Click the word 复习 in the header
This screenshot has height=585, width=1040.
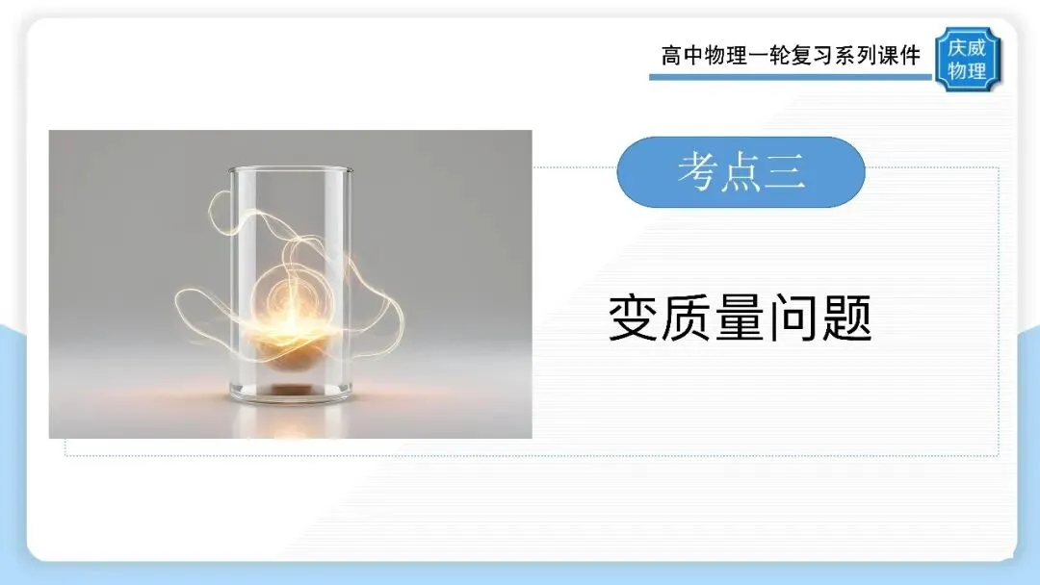click(x=813, y=56)
